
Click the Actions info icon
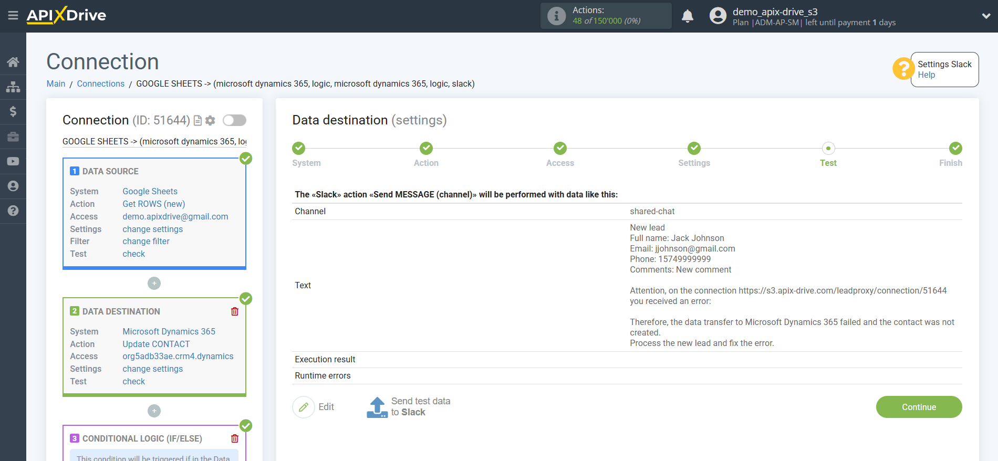point(556,16)
